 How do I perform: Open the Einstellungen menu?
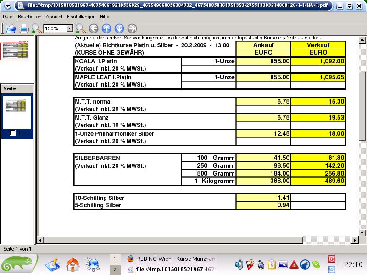click(x=81, y=16)
